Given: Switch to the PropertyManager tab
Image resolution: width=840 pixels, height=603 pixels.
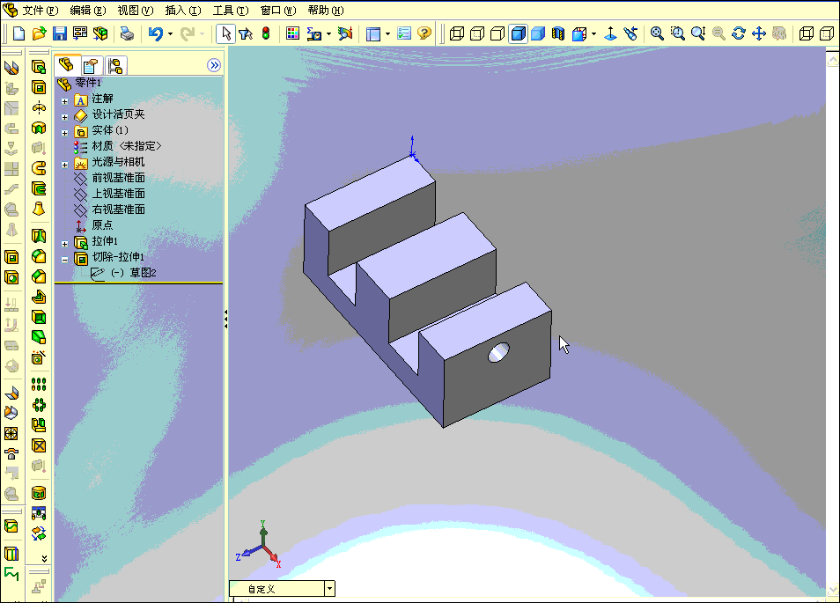Looking at the screenshot, I should click(91, 66).
